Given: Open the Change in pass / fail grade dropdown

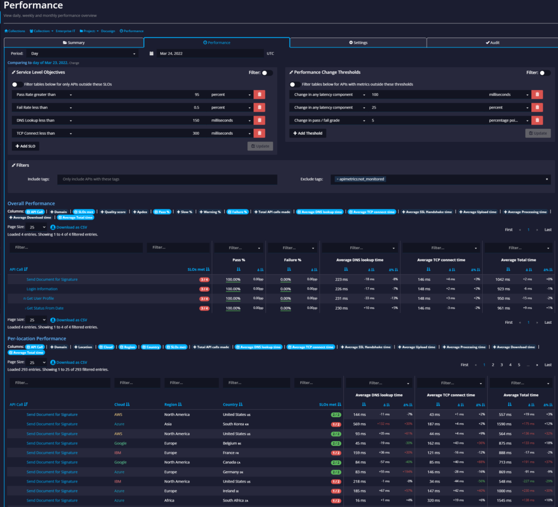Looking at the screenshot, I should [329, 120].
